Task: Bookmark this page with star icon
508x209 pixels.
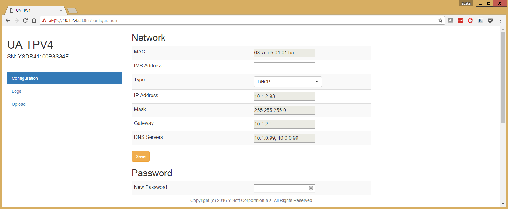Action: coord(440,20)
